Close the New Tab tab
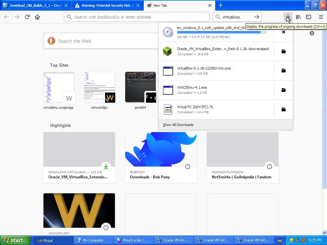327x245 pixels. [210, 5]
